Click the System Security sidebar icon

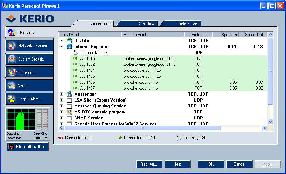point(12,59)
